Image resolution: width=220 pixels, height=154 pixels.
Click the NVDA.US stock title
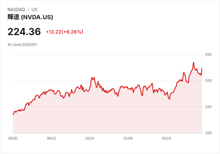[30, 17]
